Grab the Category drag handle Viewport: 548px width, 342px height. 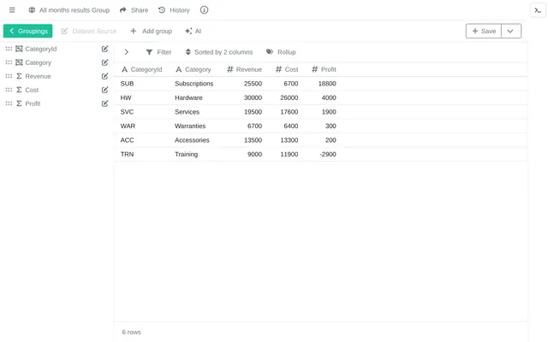tap(9, 62)
